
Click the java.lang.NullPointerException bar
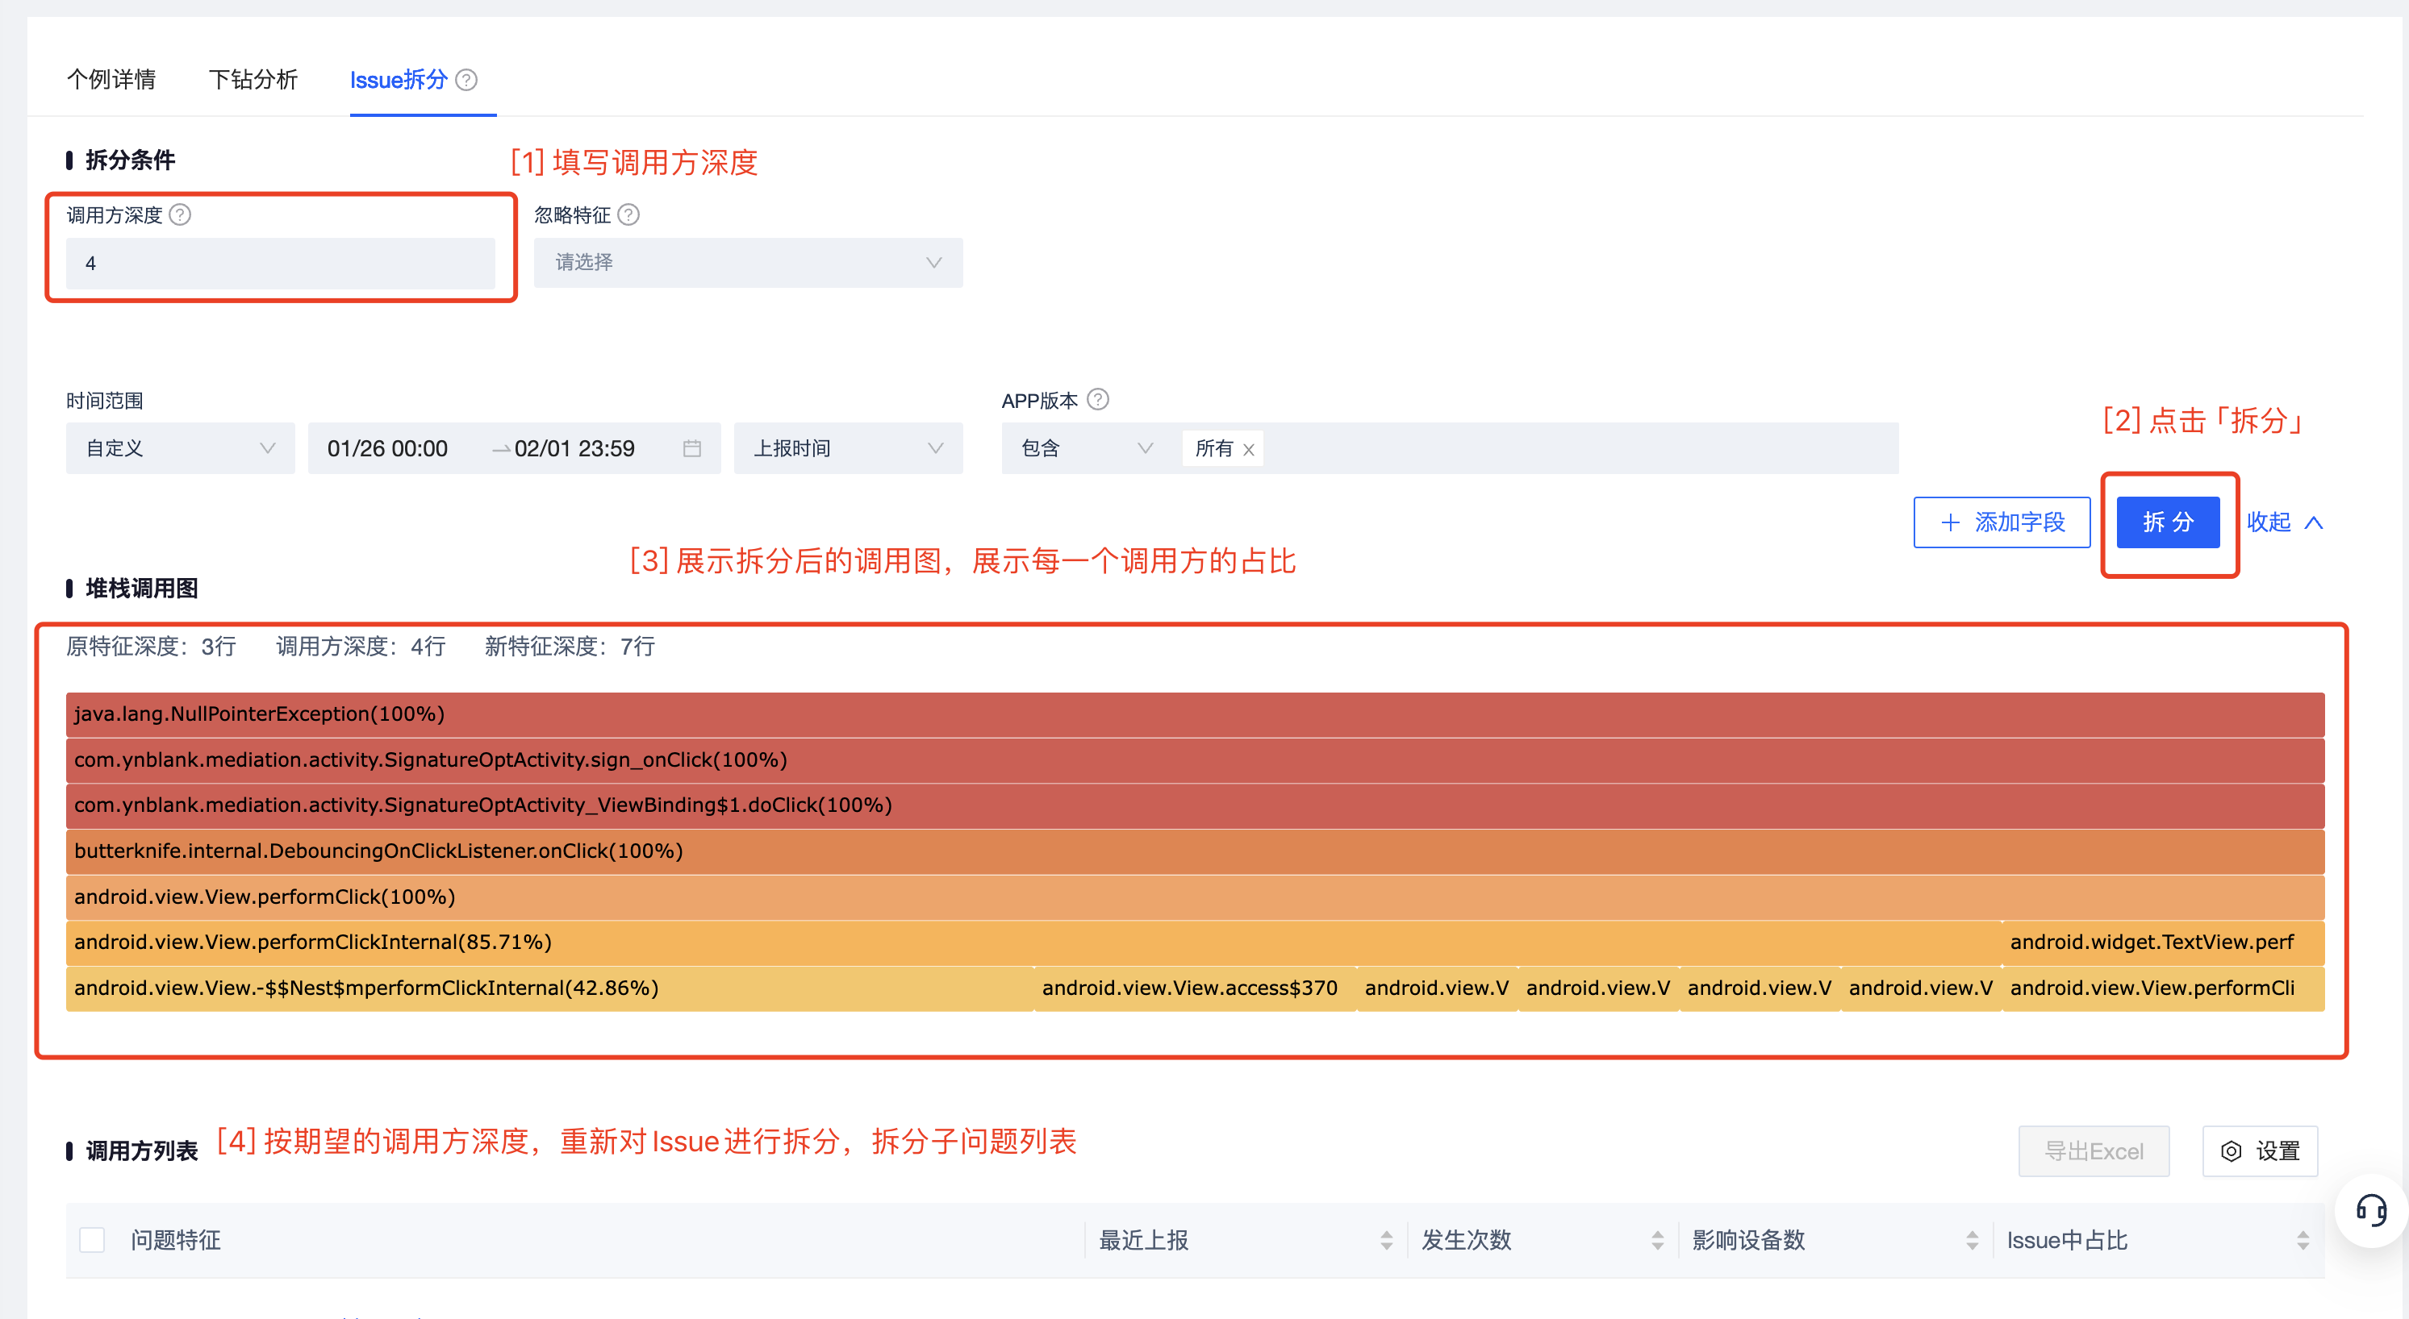click(x=1195, y=715)
